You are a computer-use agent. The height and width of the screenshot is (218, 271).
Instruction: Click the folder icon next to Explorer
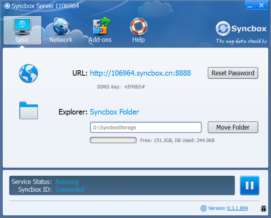[28, 110]
